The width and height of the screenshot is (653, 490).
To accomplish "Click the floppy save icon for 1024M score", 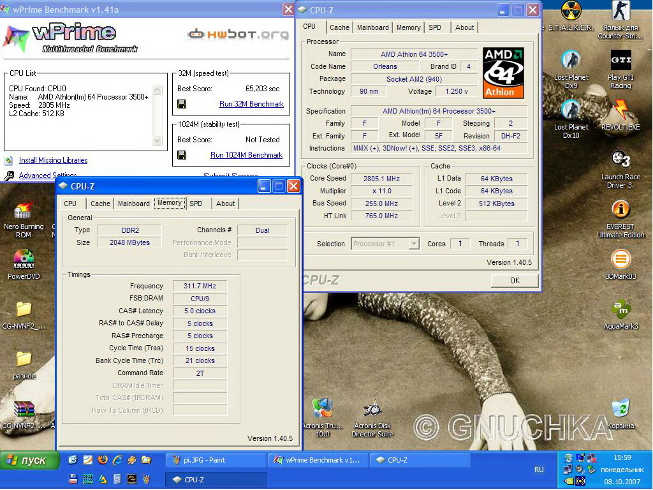I will [182, 155].
